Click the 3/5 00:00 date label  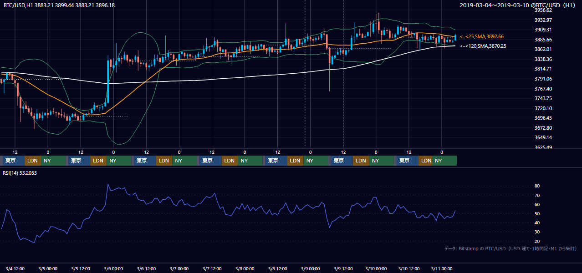pyautogui.click(x=48, y=268)
